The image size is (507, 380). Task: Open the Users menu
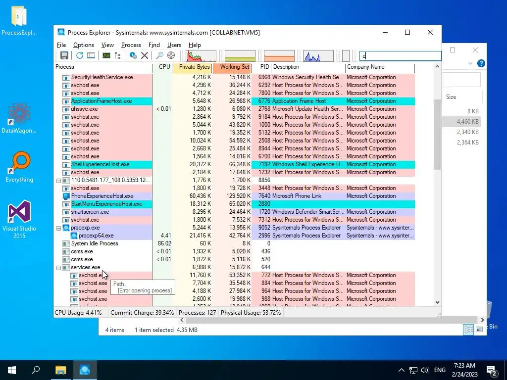tap(174, 45)
